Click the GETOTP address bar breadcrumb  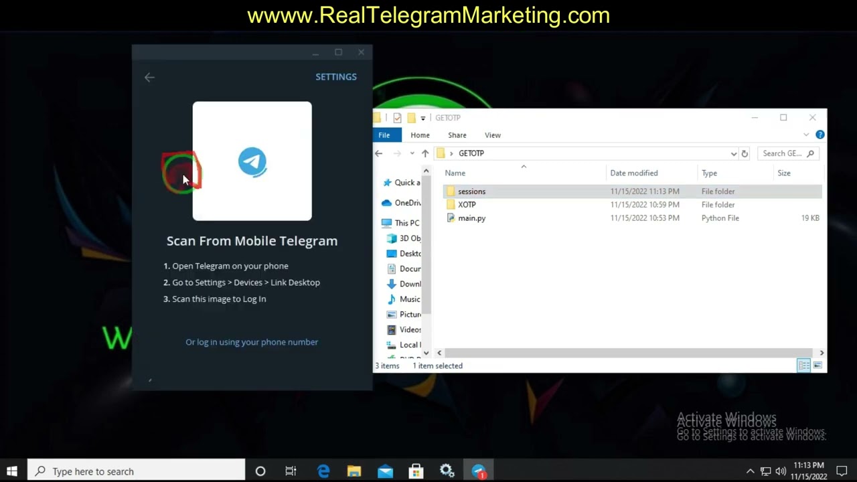pyautogui.click(x=471, y=153)
